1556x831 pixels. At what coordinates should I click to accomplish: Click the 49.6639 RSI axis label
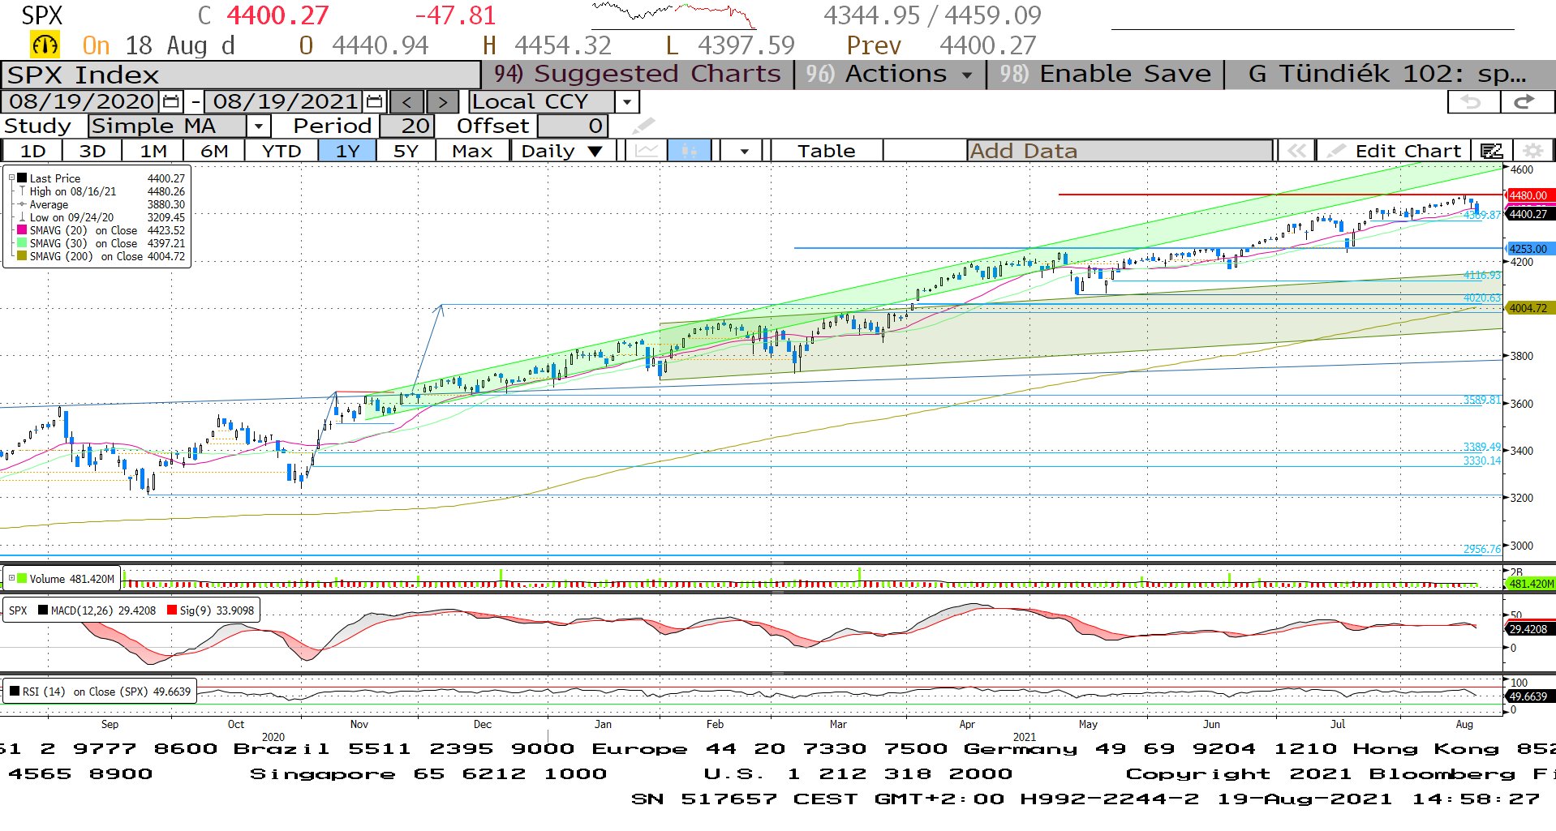[1529, 696]
